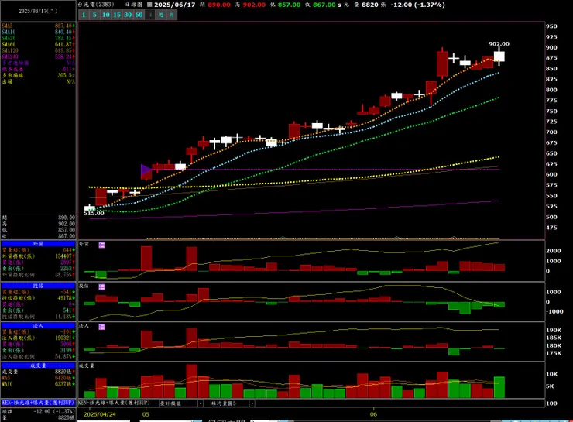The height and width of the screenshot is (422, 573).
Task: Click the 法人 blue header in left panel
Action: [x=38, y=325]
